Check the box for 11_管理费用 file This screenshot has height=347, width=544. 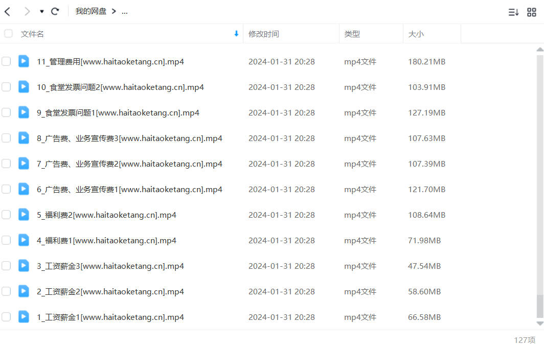click(6, 61)
